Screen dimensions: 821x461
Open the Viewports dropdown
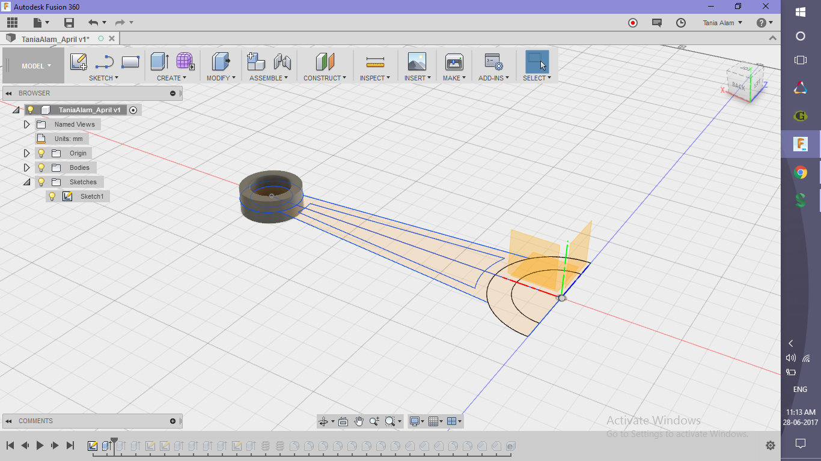[x=455, y=421]
